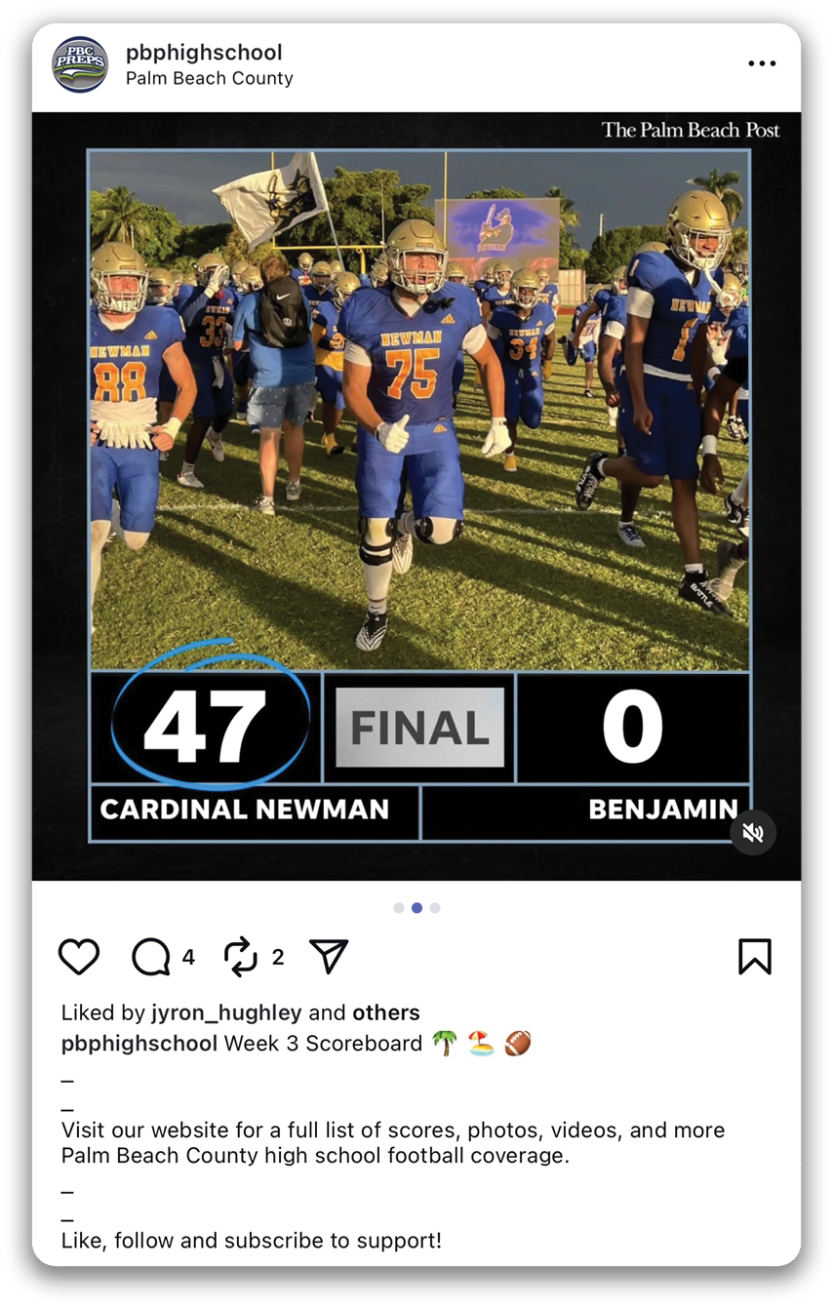Image resolution: width=833 pixels, height=1307 pixels.
Task: Open the three-dot more options menu
Action: click(x=762, y=63)
